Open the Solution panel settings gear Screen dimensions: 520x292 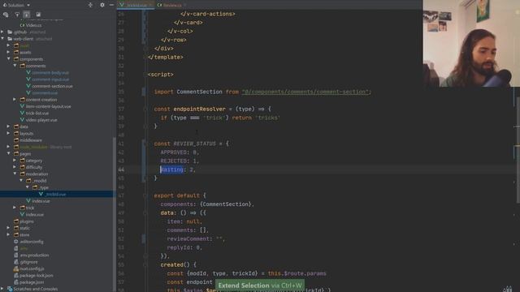[102, 5]
